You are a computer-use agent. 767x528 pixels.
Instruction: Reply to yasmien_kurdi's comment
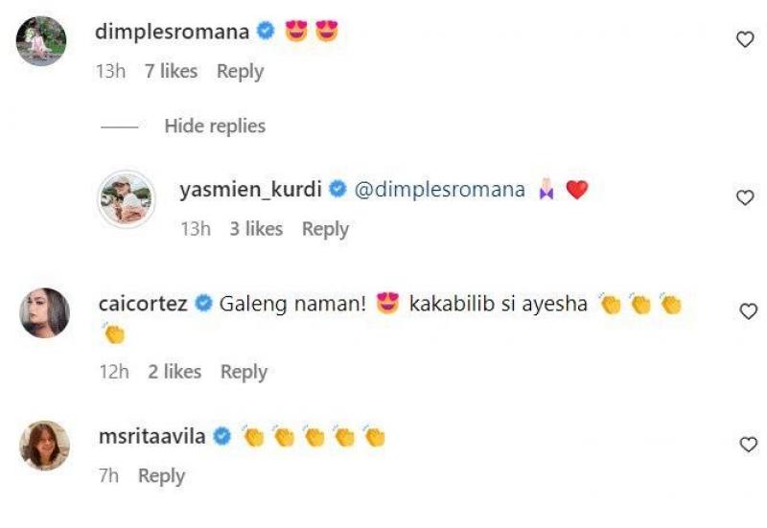[x=325, y=229]
